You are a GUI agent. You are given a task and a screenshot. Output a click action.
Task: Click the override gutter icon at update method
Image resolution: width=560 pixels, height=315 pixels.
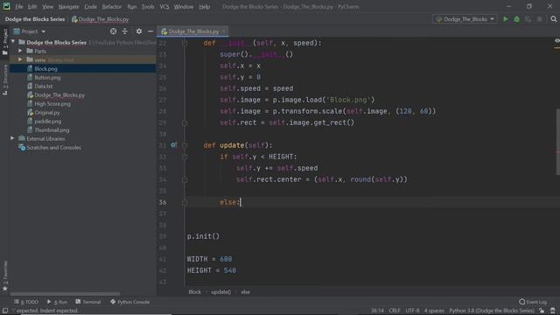pyautogui.click(x=173, y=145)
